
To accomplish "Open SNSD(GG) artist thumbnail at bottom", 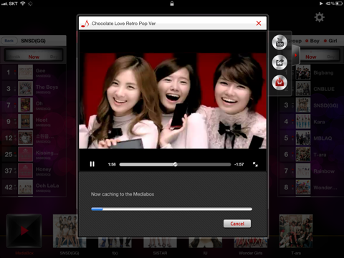I will click(70, 231).
